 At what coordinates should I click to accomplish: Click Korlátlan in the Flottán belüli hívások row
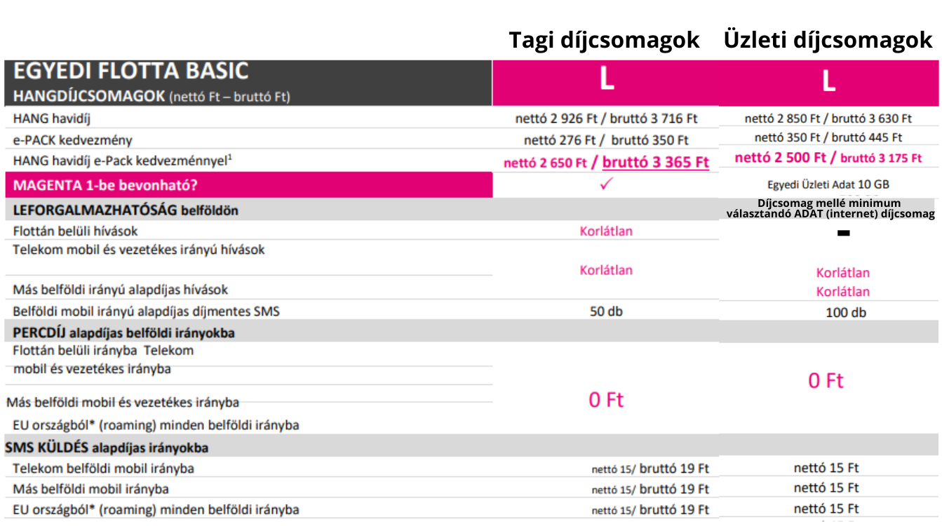tap(606, 231)
